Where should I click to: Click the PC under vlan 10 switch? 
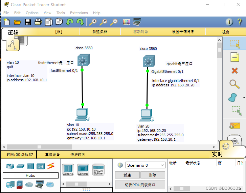click(x=82, y=114)
